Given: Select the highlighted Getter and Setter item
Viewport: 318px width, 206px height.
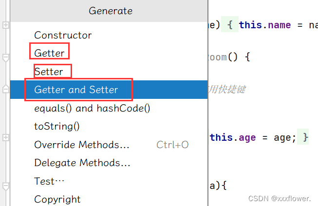Looking at the screenshot, I should pos(76,90).
